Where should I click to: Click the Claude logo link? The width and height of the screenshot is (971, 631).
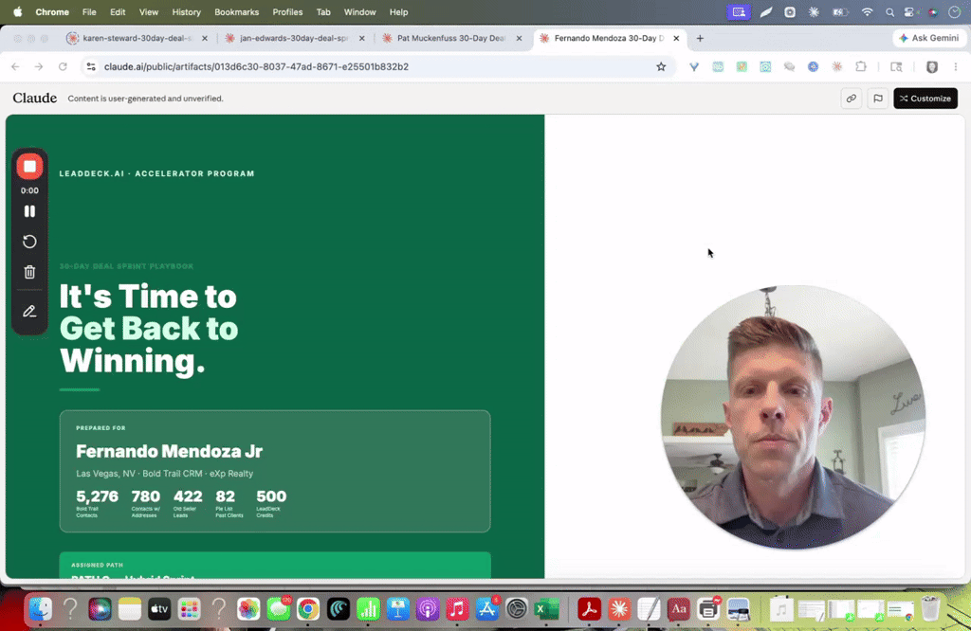coord(35,99)
